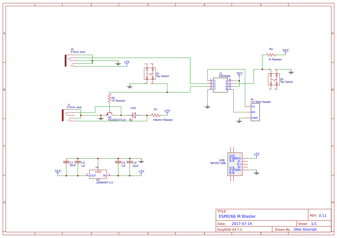337x238 pixels.
Task: Click the ground symbol below ESP8266
Action: pos(207,106)
